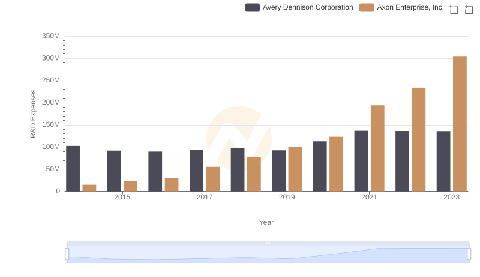Viewport: 480px width, 277px height.
Task: Select Avery Dennison 2015 bar
Action: (114, 171)
